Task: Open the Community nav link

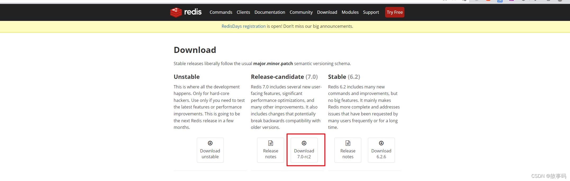Action: click(x=301, y=12)
